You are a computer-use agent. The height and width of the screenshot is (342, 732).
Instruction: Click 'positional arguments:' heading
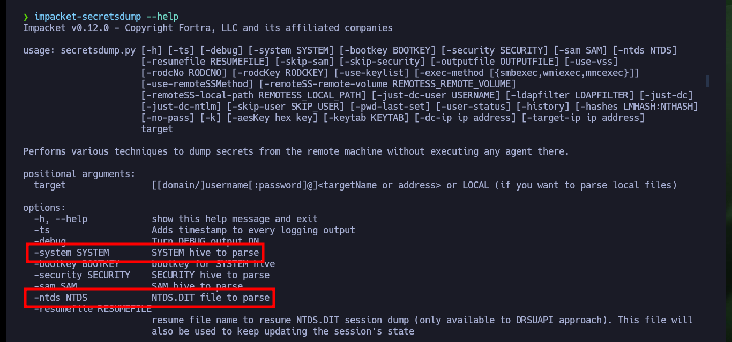point(79,174)
